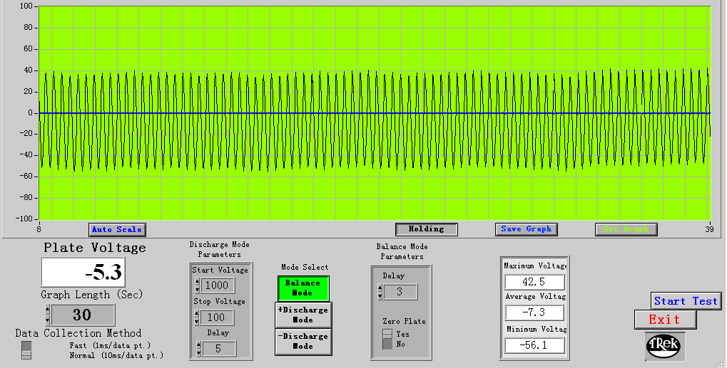Click the Start Voltage stepper arrows
Image resolution: width=727 pixels, height=368 pixels.
coord(196,285)
